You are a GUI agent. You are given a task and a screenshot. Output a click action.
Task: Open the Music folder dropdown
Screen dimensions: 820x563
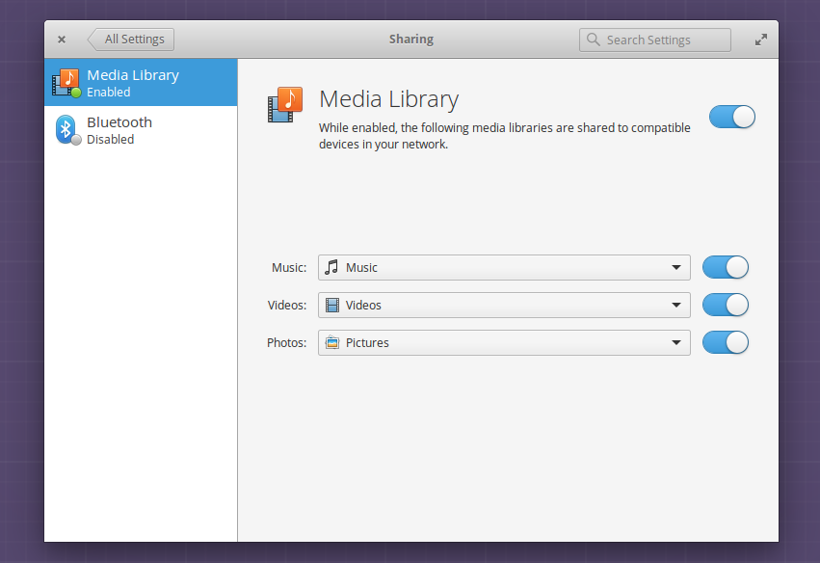coord(504,267)
